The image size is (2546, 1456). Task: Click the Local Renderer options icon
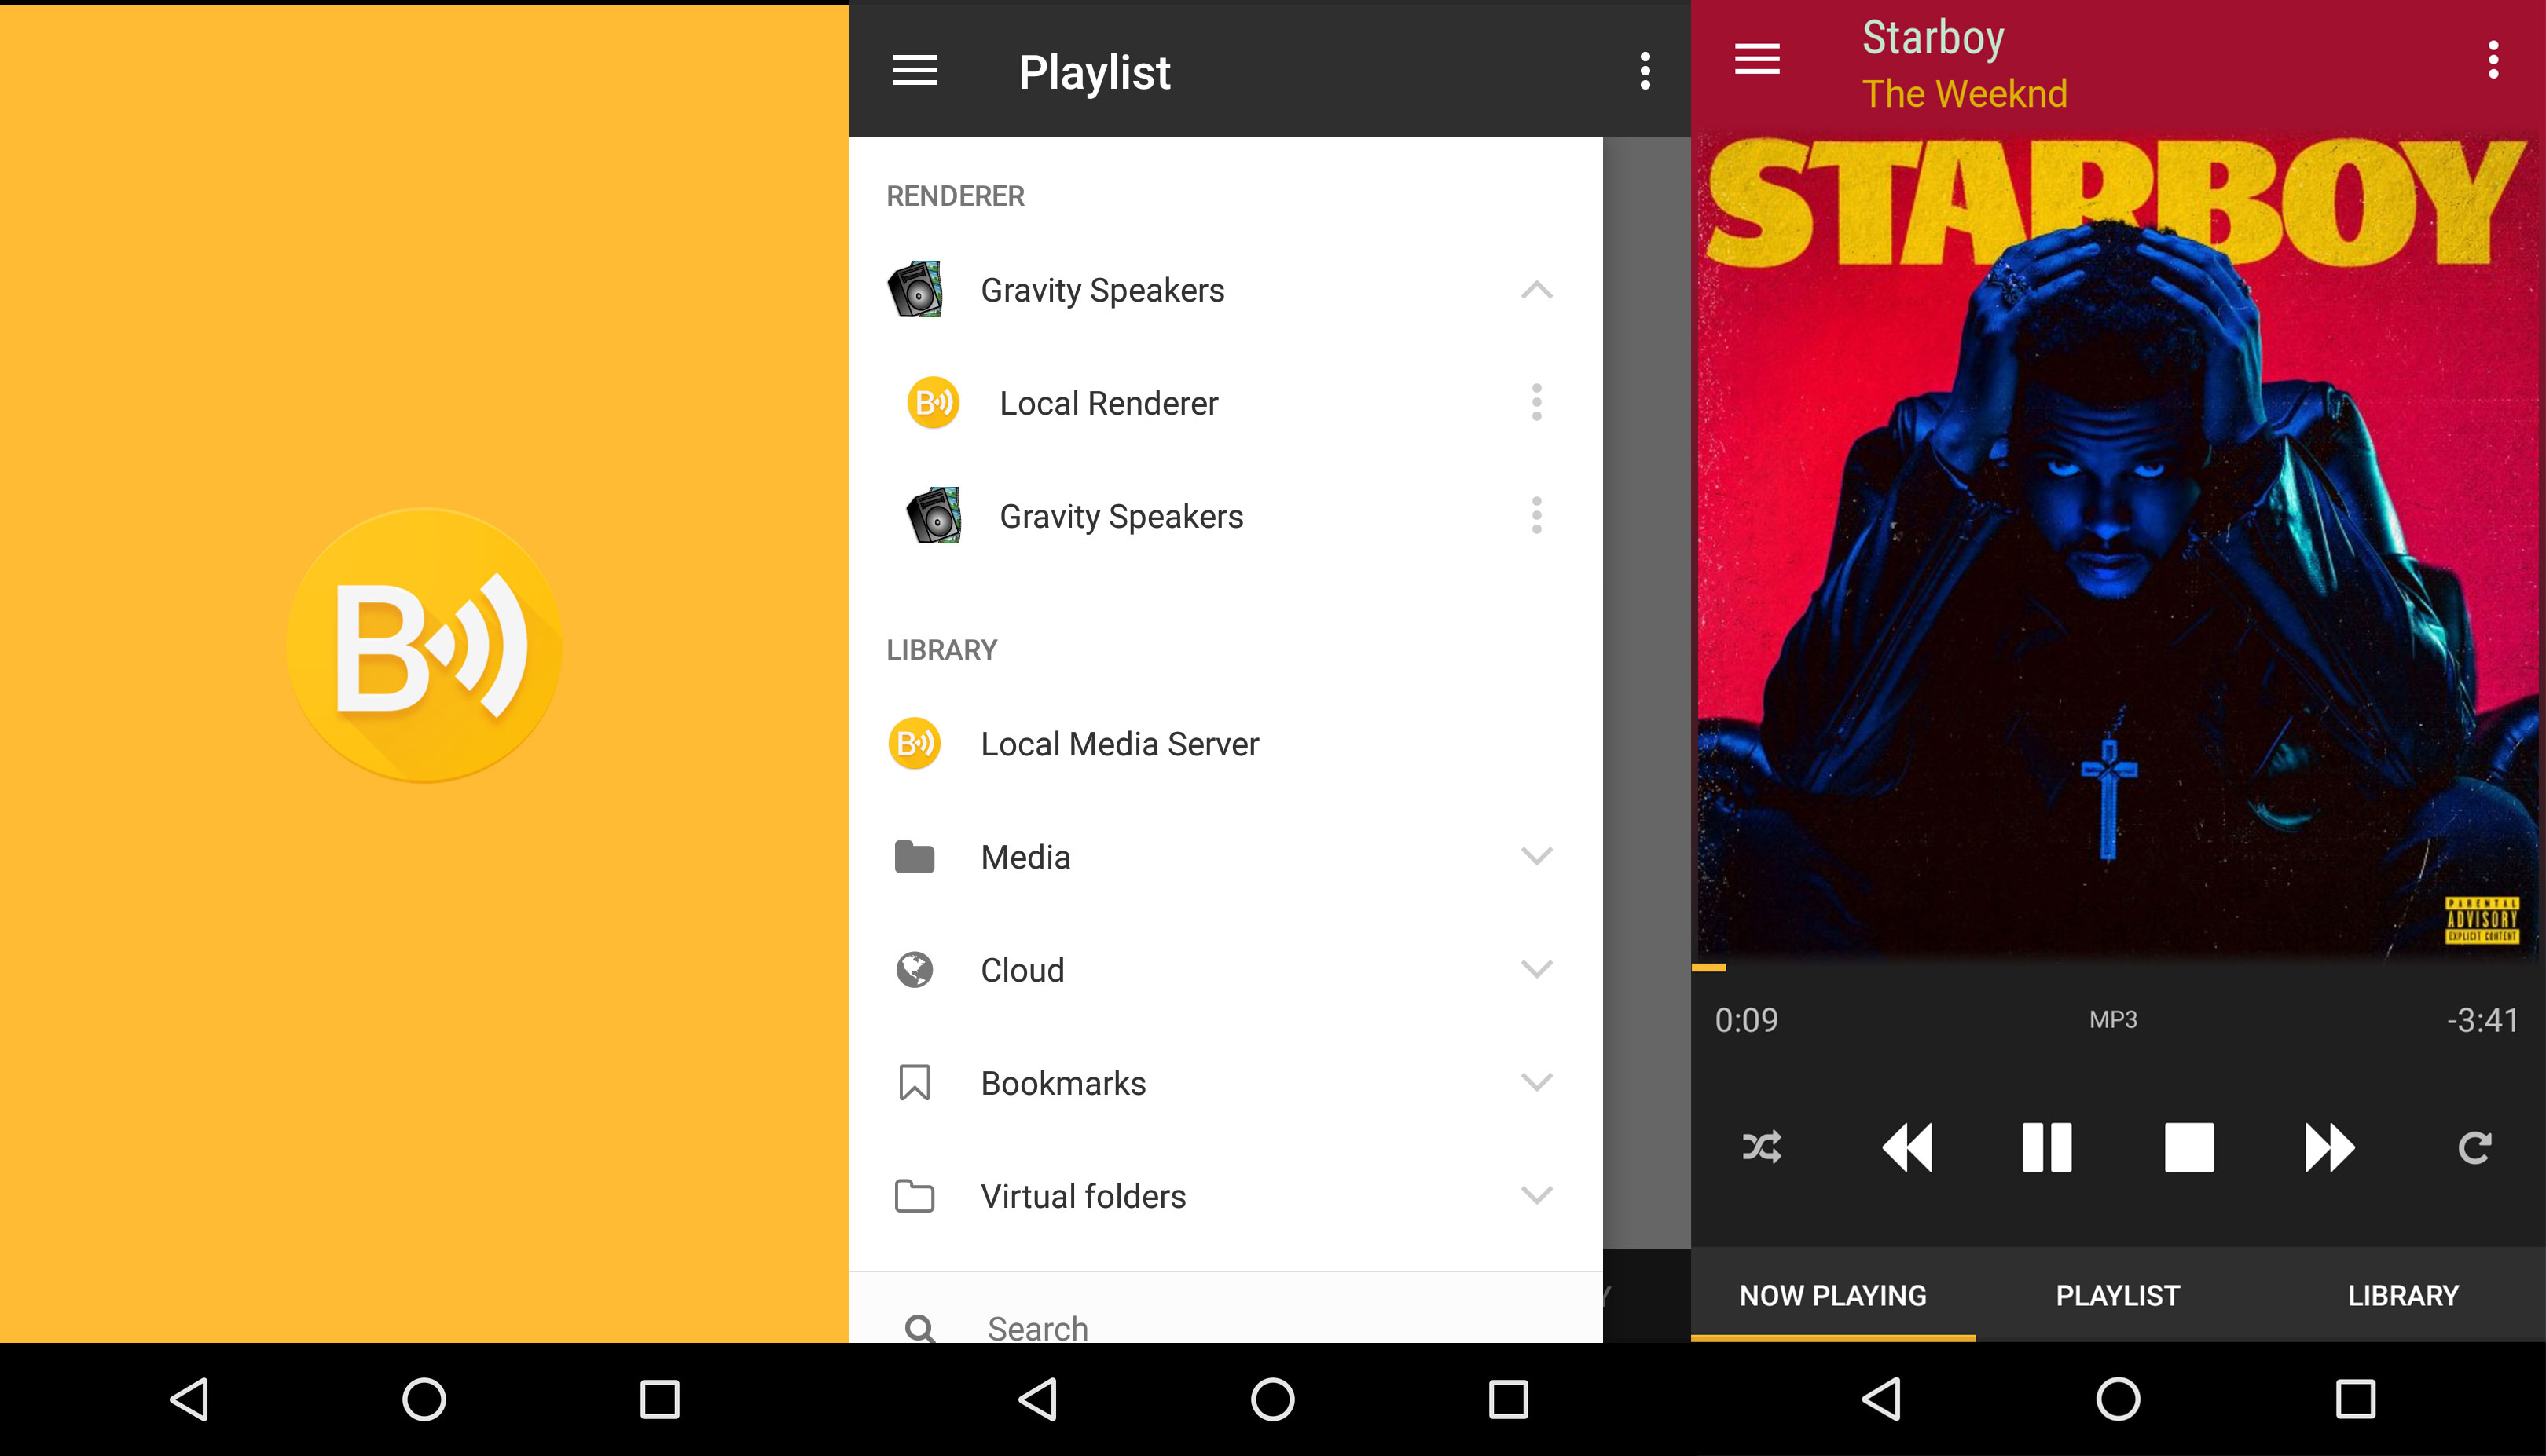[x=1535, y=402]
